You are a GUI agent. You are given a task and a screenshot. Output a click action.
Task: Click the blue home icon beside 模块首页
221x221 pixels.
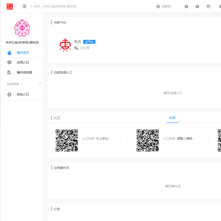click(9, 53)
